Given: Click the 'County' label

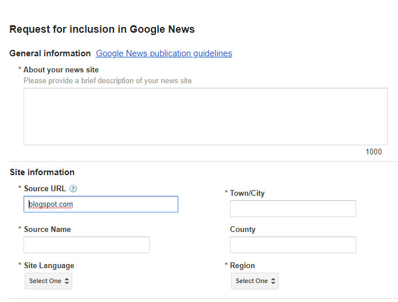Looking at the screenshot, I should coord(243,229).
